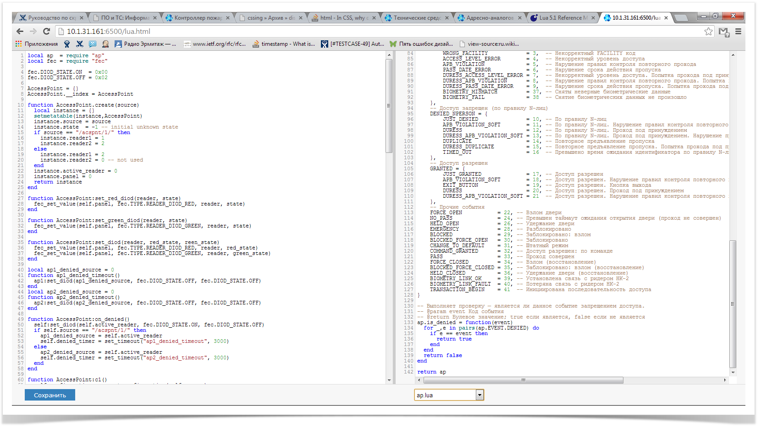The width and height of the screenshot is (761, 428).
Task: Click the left editor's scroll down arrow
Action: (389, 380)
